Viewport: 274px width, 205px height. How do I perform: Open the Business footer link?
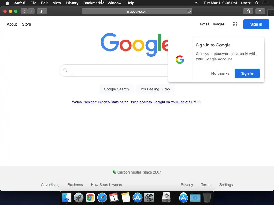pos(75,185)
